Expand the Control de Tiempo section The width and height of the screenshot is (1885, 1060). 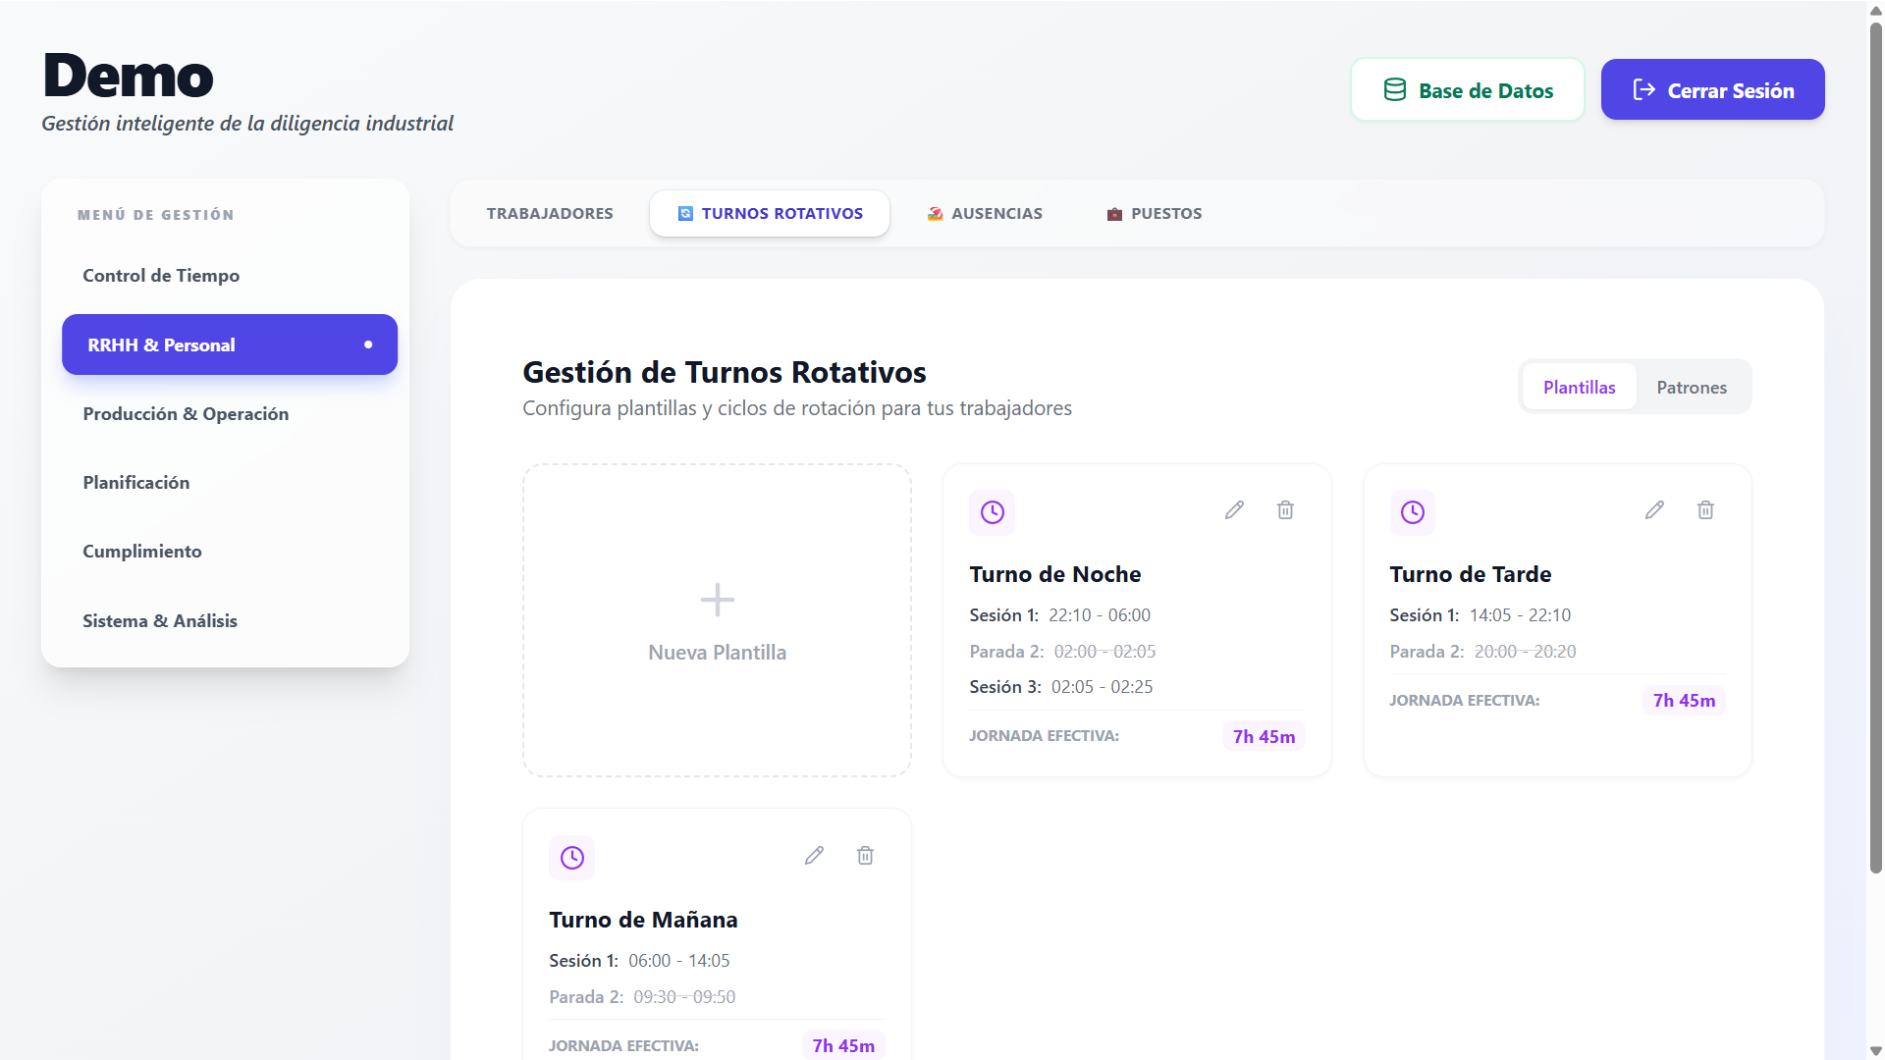161,276
